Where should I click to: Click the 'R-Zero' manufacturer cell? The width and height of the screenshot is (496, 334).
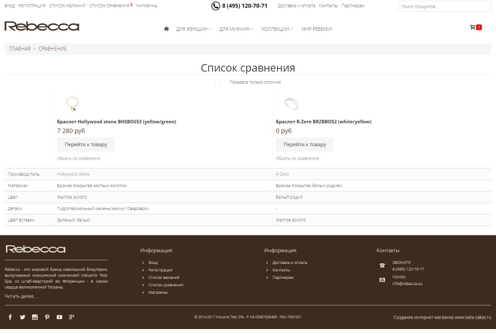[x=282, y=174]
